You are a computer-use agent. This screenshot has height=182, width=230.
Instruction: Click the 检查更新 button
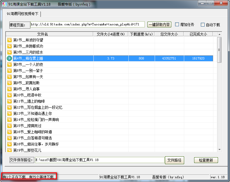click(206, 160)
